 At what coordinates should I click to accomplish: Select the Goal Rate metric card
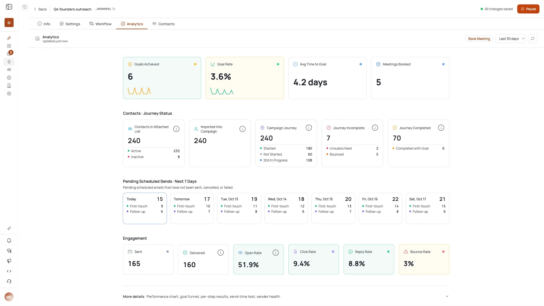coord(245,78)
